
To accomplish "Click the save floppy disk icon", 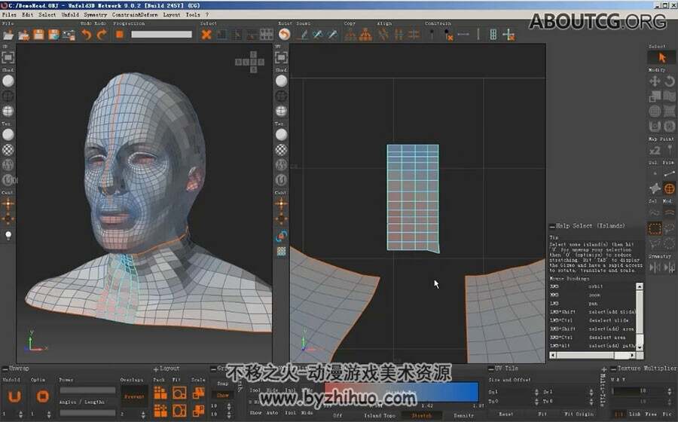I will point(39,35).
